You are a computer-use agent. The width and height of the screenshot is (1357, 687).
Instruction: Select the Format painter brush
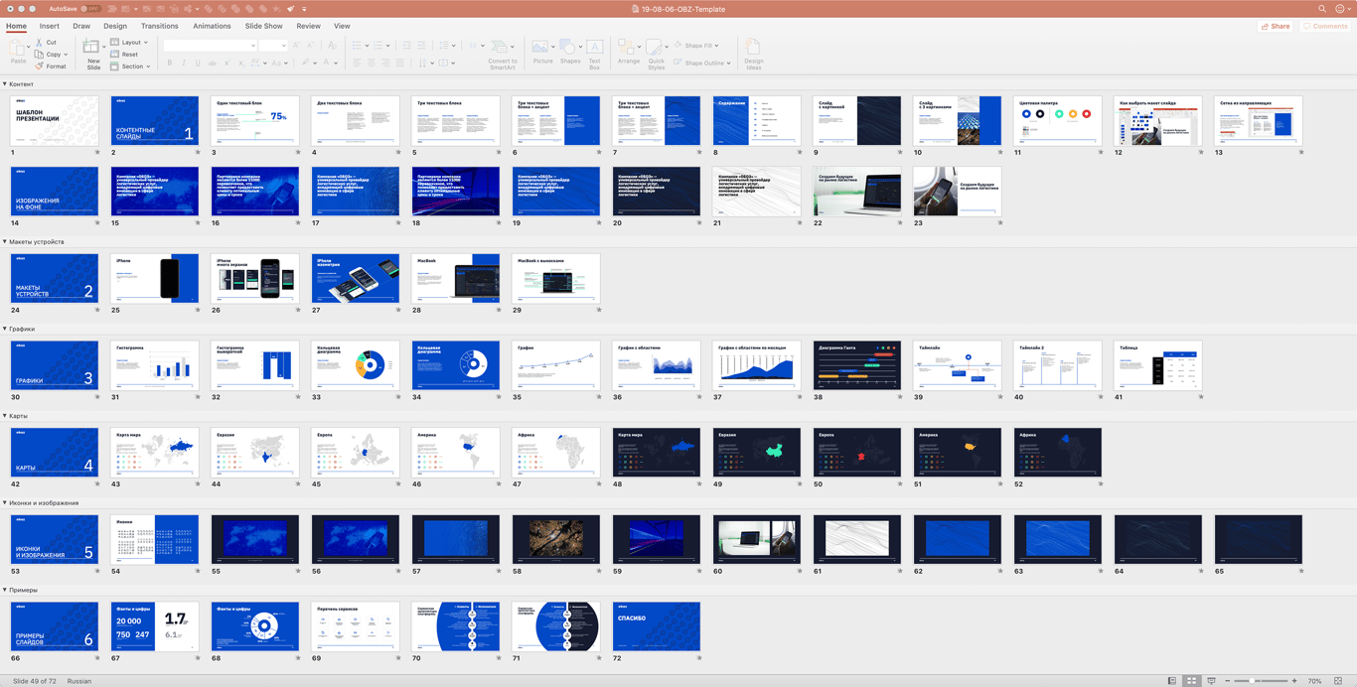[39, 67]
